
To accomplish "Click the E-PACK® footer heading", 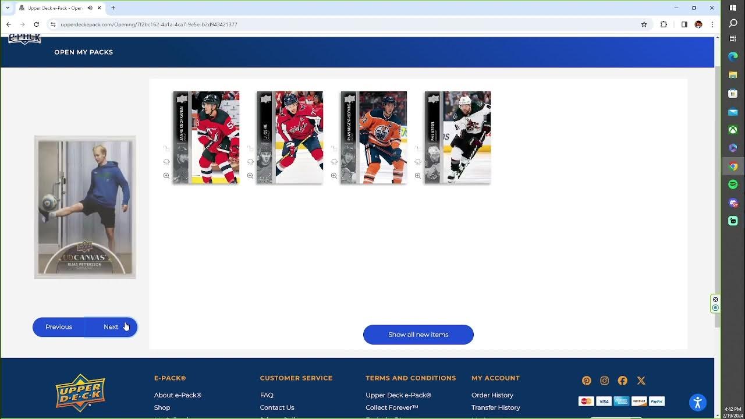I will [x=170, y=378].
